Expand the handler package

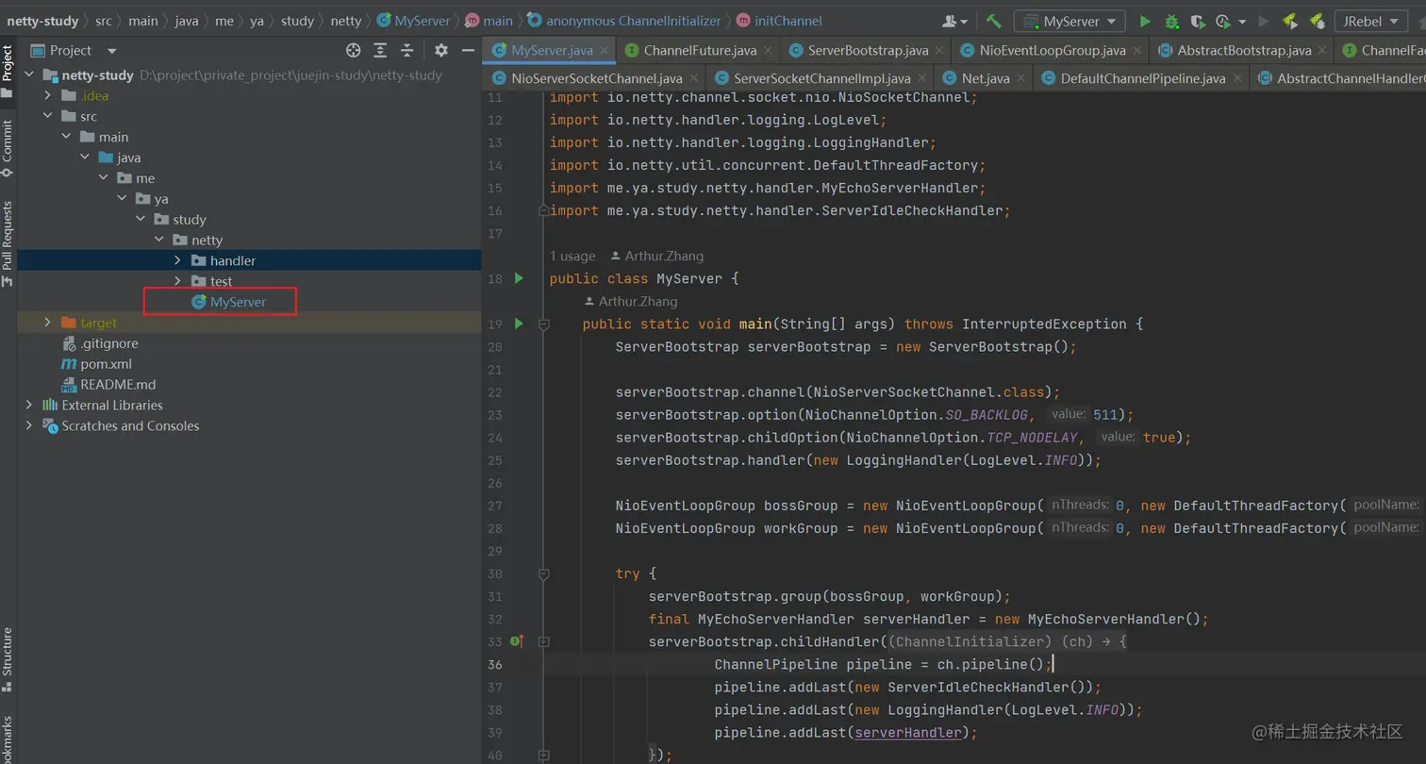[178, 260]
